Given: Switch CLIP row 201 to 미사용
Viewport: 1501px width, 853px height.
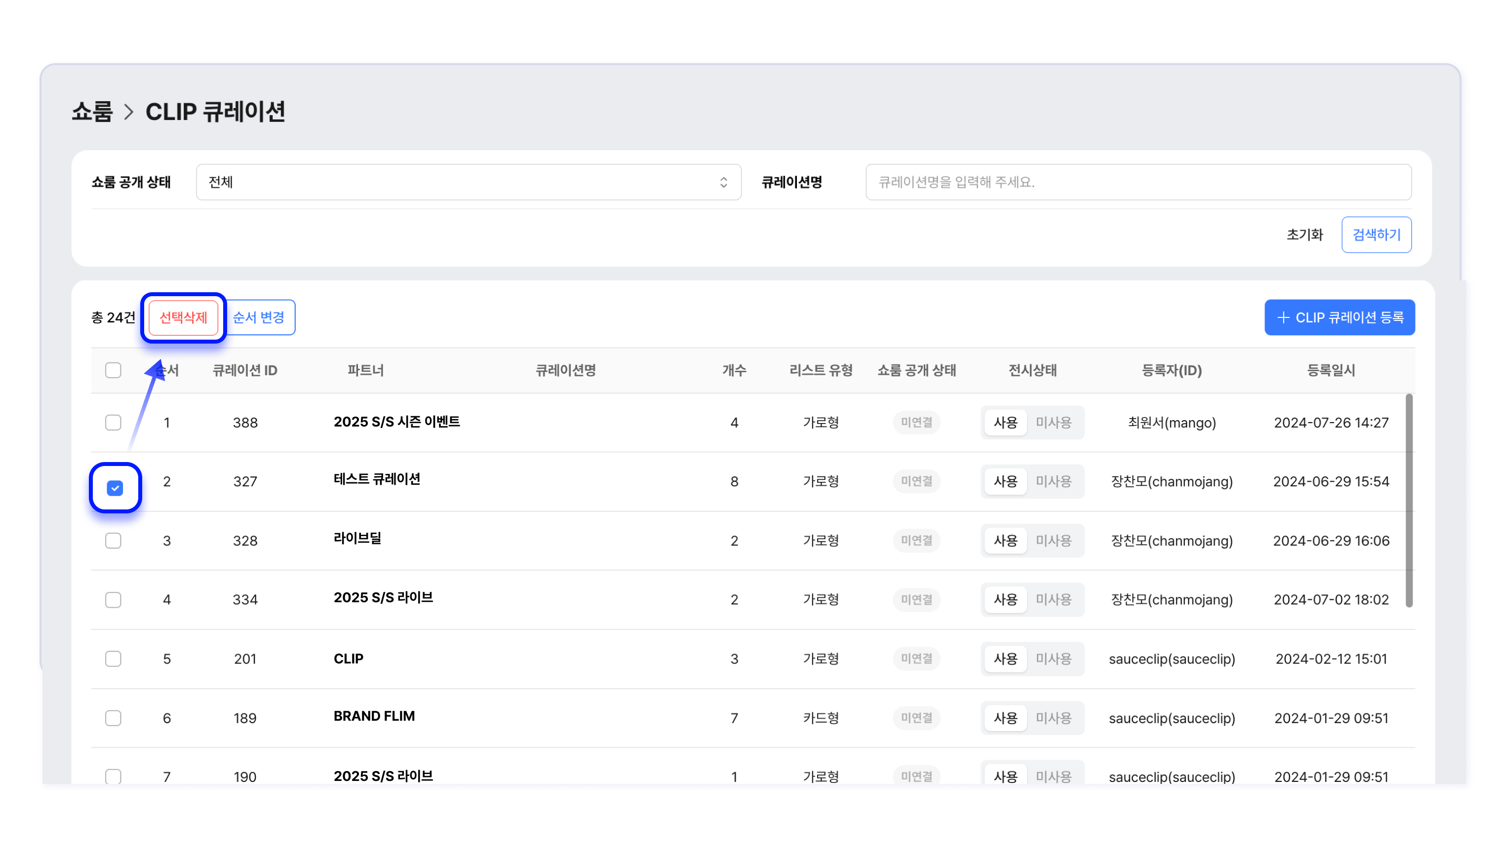Looking at the screenshot, I should (x=1053, y=659).
